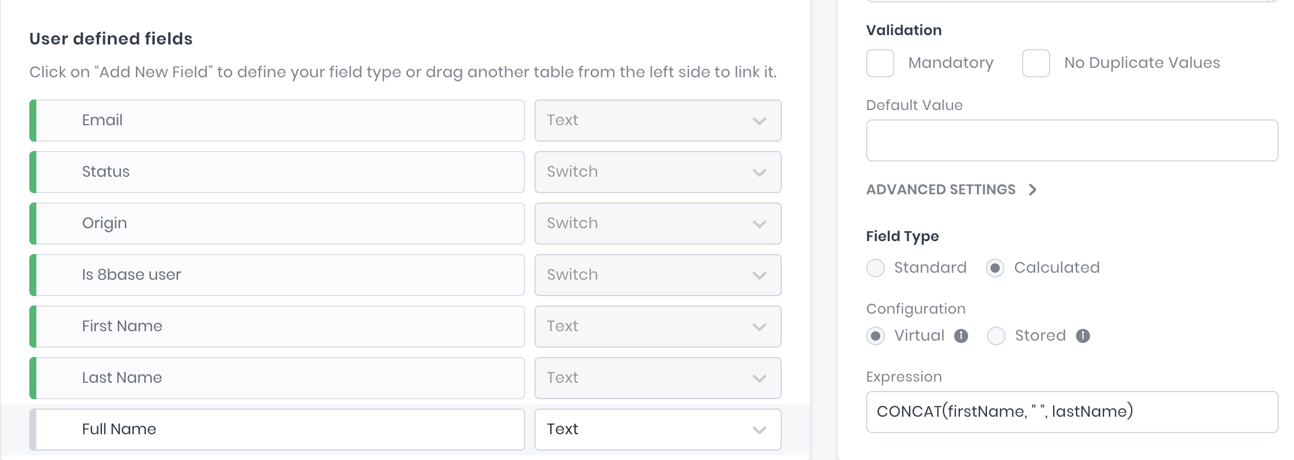This screenshot has height=460, width=1294.
Task: Click the info icon next to Stored
Action: 1083,336
